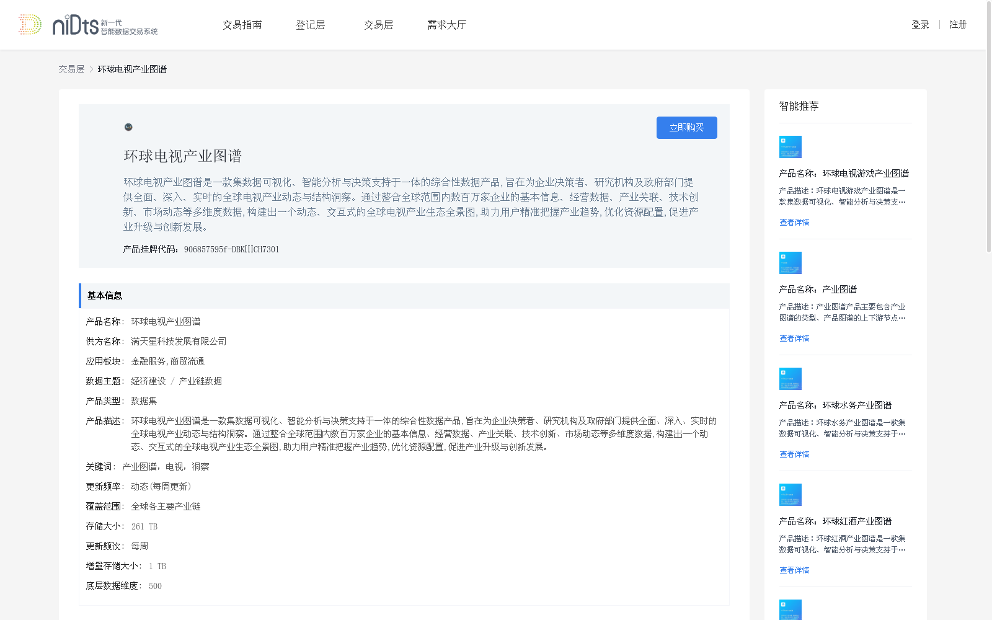Viewport: 992px width, 620px height.
Task: Click the recommended name 产品名称：产业图谱
Action: click(x=818, y=290)
